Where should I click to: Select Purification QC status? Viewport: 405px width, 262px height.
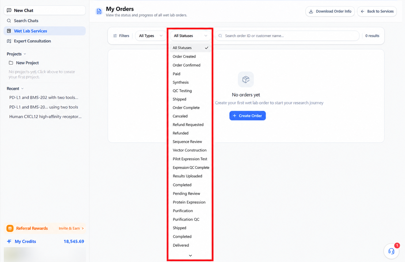[190, 219]
